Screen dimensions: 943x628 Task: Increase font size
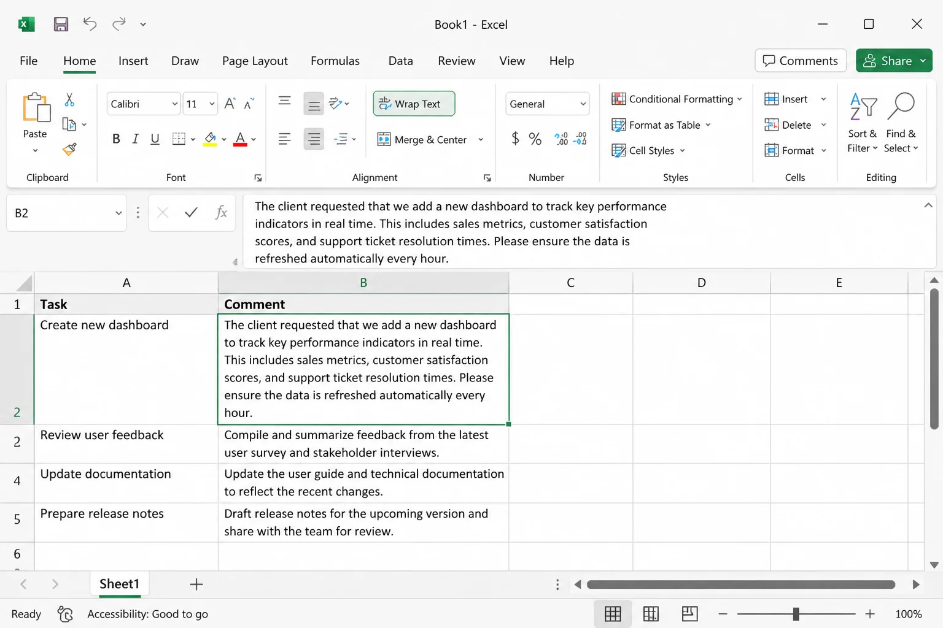[230, 104]
